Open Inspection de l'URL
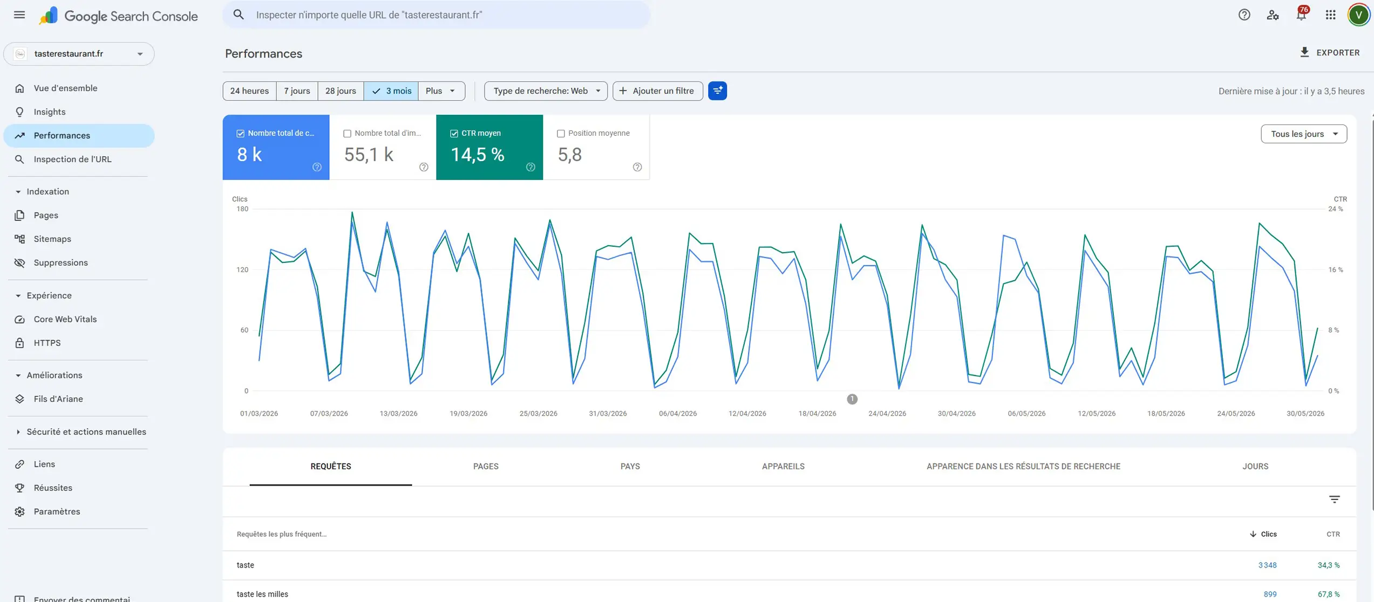This screenshot has height=602, width=1374. click(79, 160)
